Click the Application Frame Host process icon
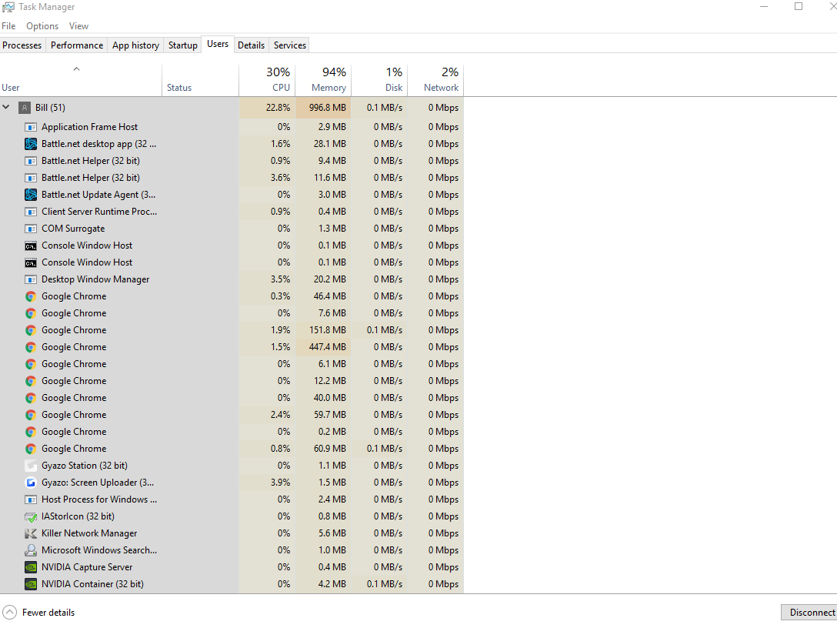Image resolution: width=837 pixels, height=628 pixels. [31, 127]
